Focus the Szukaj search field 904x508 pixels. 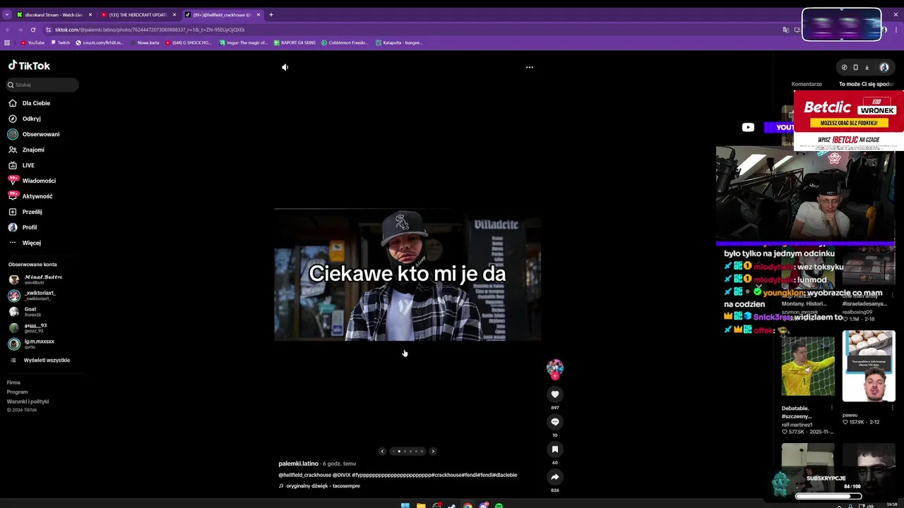pyautogui.click(x=42, y=85)
